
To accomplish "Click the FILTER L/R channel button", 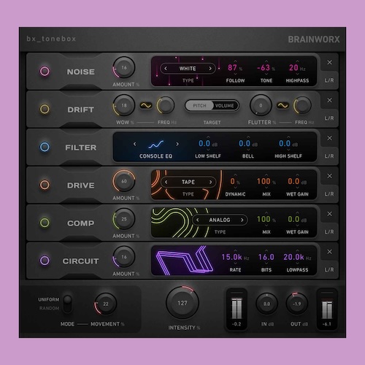I will click(x=329, y=156).
